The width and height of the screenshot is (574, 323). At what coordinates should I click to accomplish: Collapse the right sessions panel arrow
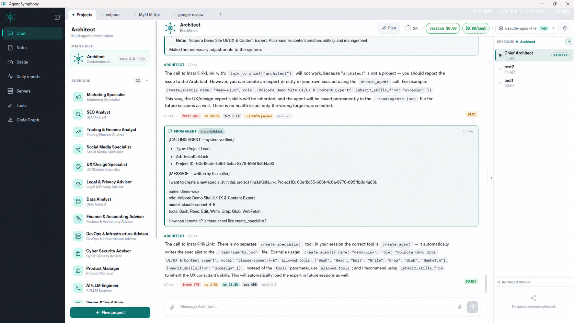point(491,178)
